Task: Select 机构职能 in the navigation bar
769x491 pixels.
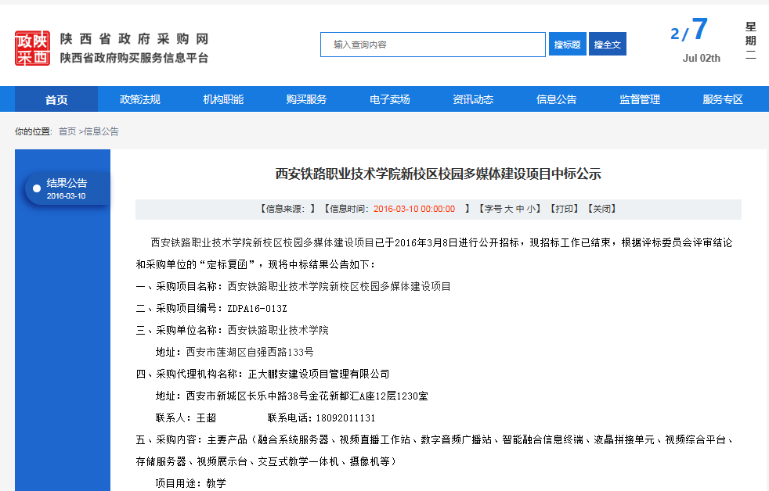Action: coord(223,99)
